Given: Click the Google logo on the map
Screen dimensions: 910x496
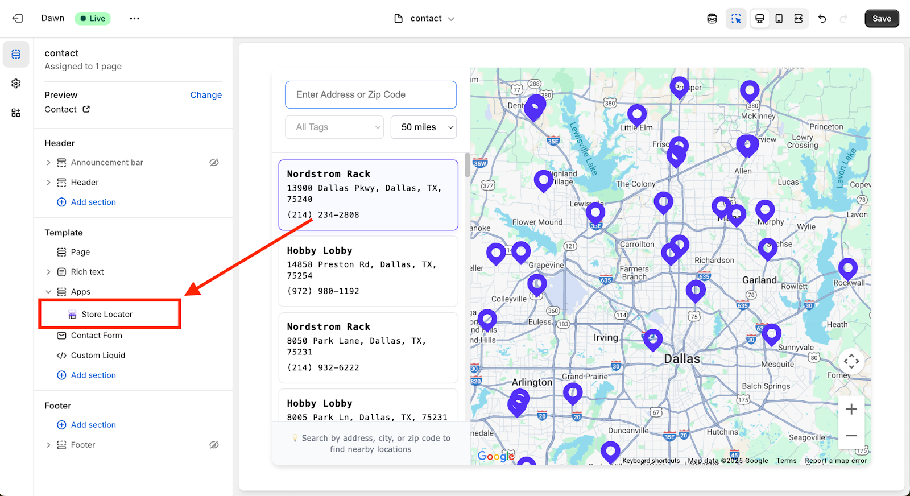Looking at the screenshot, I should 496,456.
